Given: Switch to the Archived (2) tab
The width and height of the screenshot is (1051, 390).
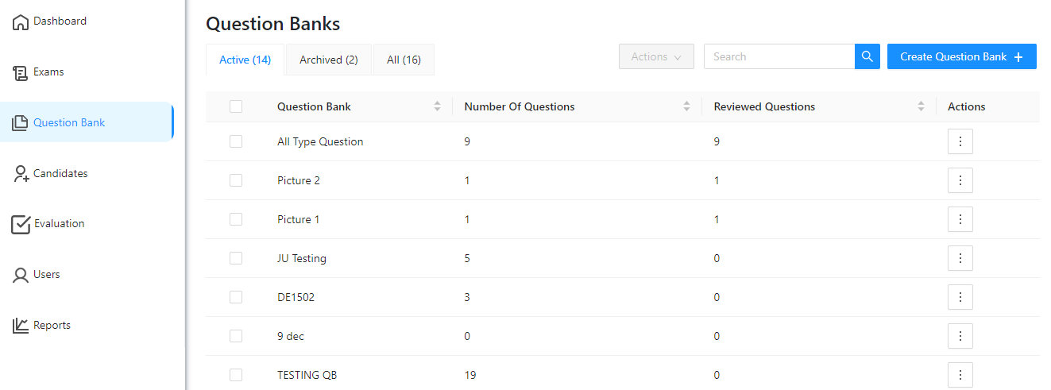Looking at the screenshot, I should pyautogui.click(x=329, y=60).
